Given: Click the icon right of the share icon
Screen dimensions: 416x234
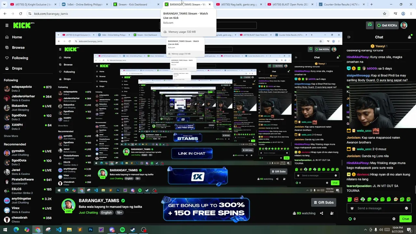Looking at the screenshot, I should [332, 213].
